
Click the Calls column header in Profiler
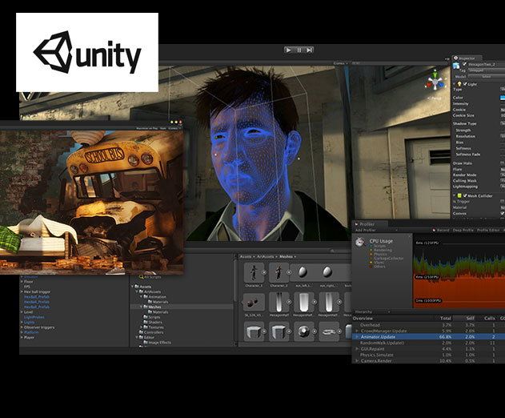pos(490,319)
